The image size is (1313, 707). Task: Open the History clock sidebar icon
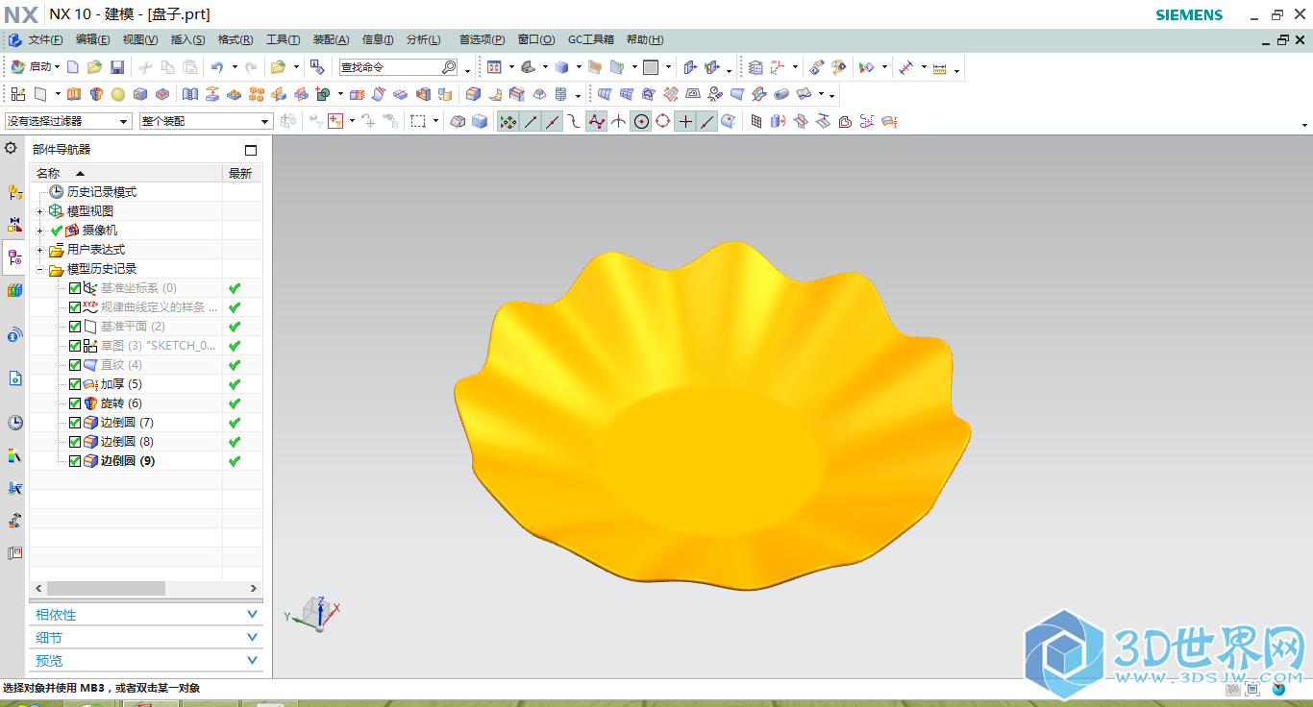tap(14, 423)
